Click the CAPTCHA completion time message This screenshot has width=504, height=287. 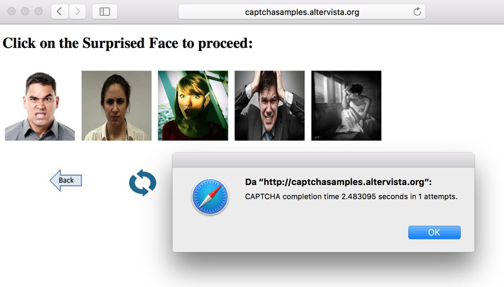[351, 196]
